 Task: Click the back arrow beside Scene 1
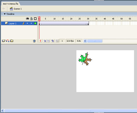point(4,9)
